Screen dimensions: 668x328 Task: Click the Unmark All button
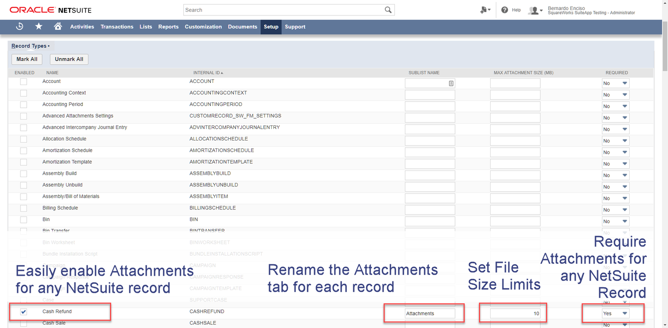pos(69,59)
